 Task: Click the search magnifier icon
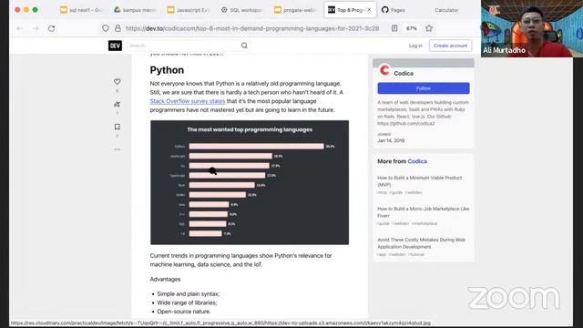(x=244, y=46)
